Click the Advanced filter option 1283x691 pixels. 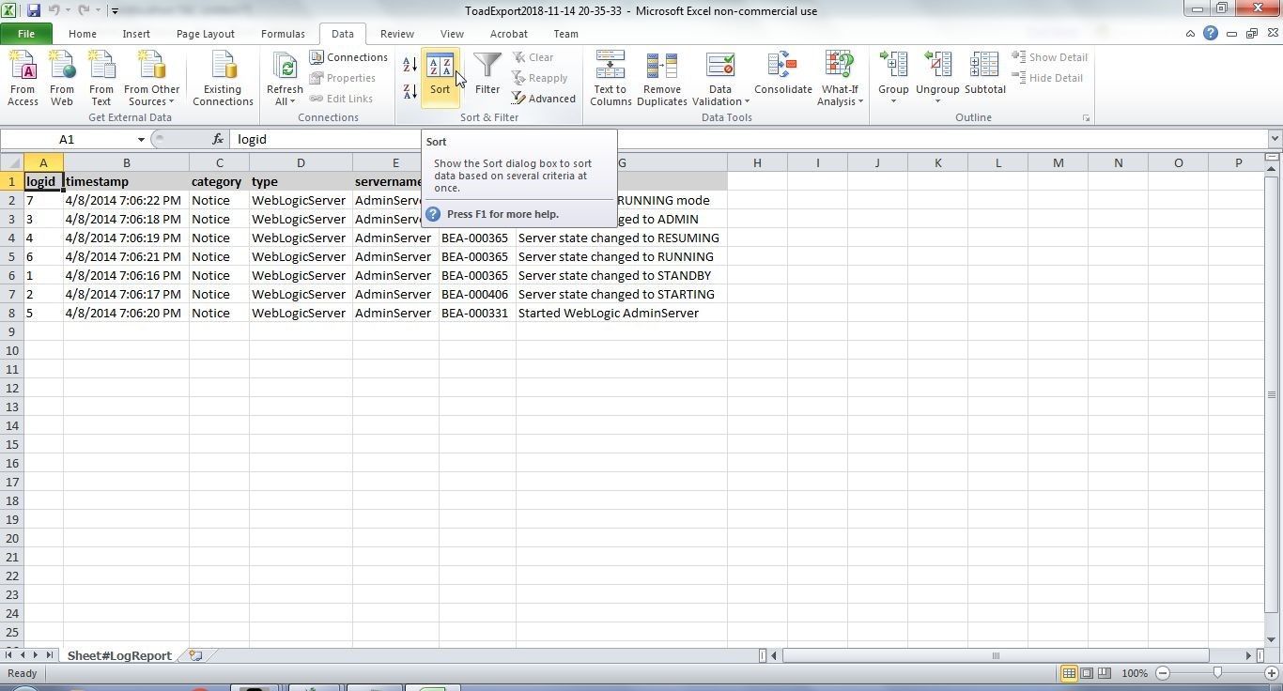[544, 99]
